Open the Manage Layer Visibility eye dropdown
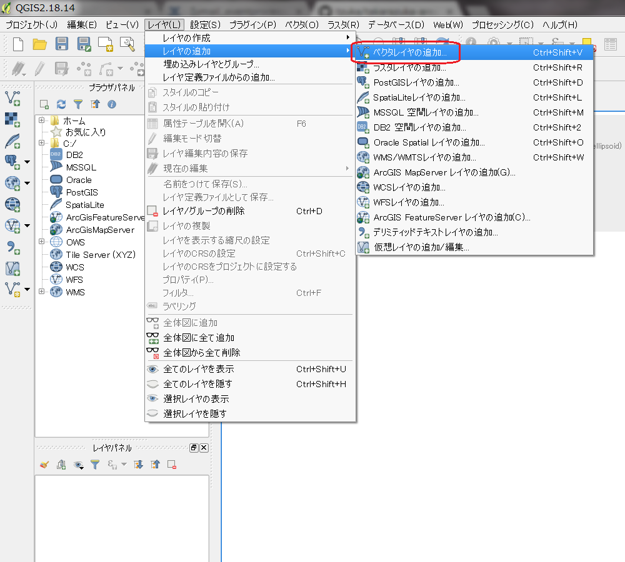The image size is (625, 562). pyautogui.click(x=79, y=465)
